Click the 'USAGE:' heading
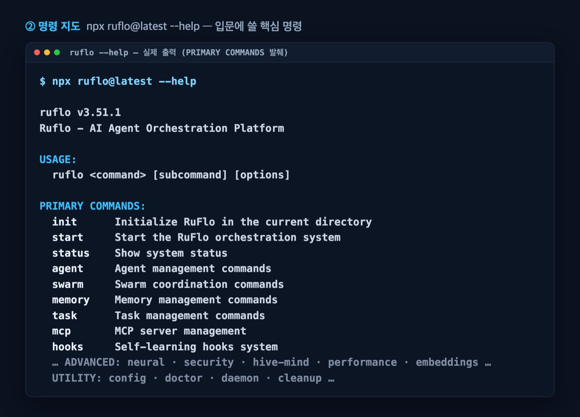Viewport: 580px width, 417px height. point(58,159)
